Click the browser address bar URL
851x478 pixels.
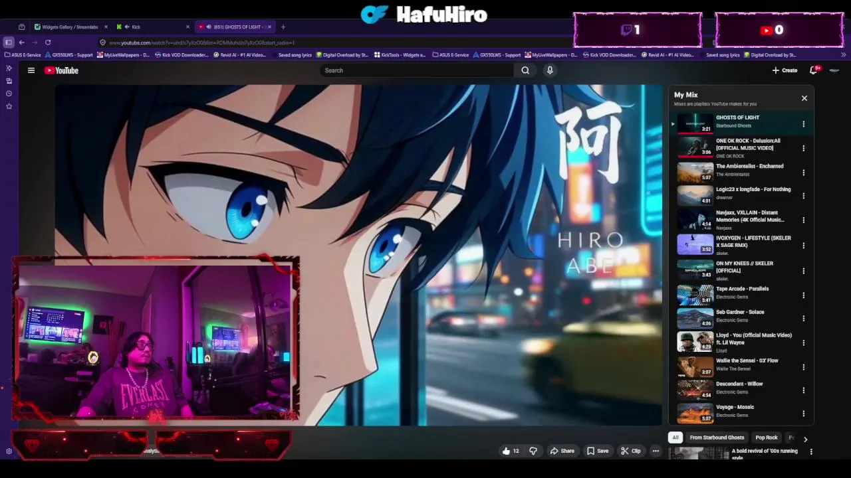point(201,42)
